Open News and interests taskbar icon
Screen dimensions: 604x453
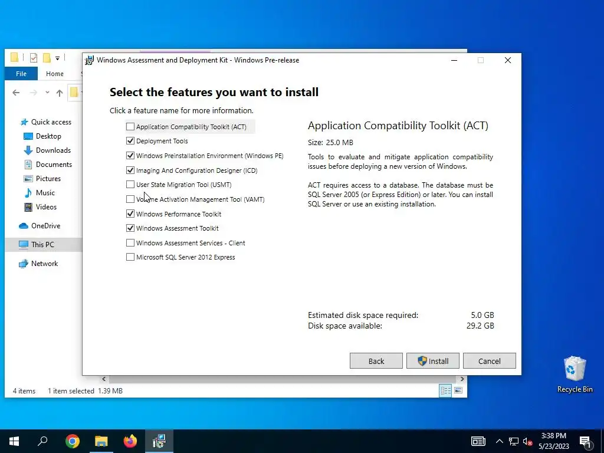(x=478, y=441)
